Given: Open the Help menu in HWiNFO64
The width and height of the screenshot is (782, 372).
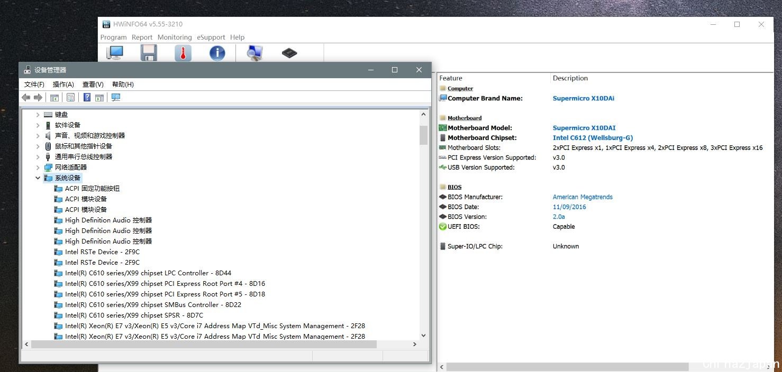Looking at the screenshot, I should (x=238, y=38).
